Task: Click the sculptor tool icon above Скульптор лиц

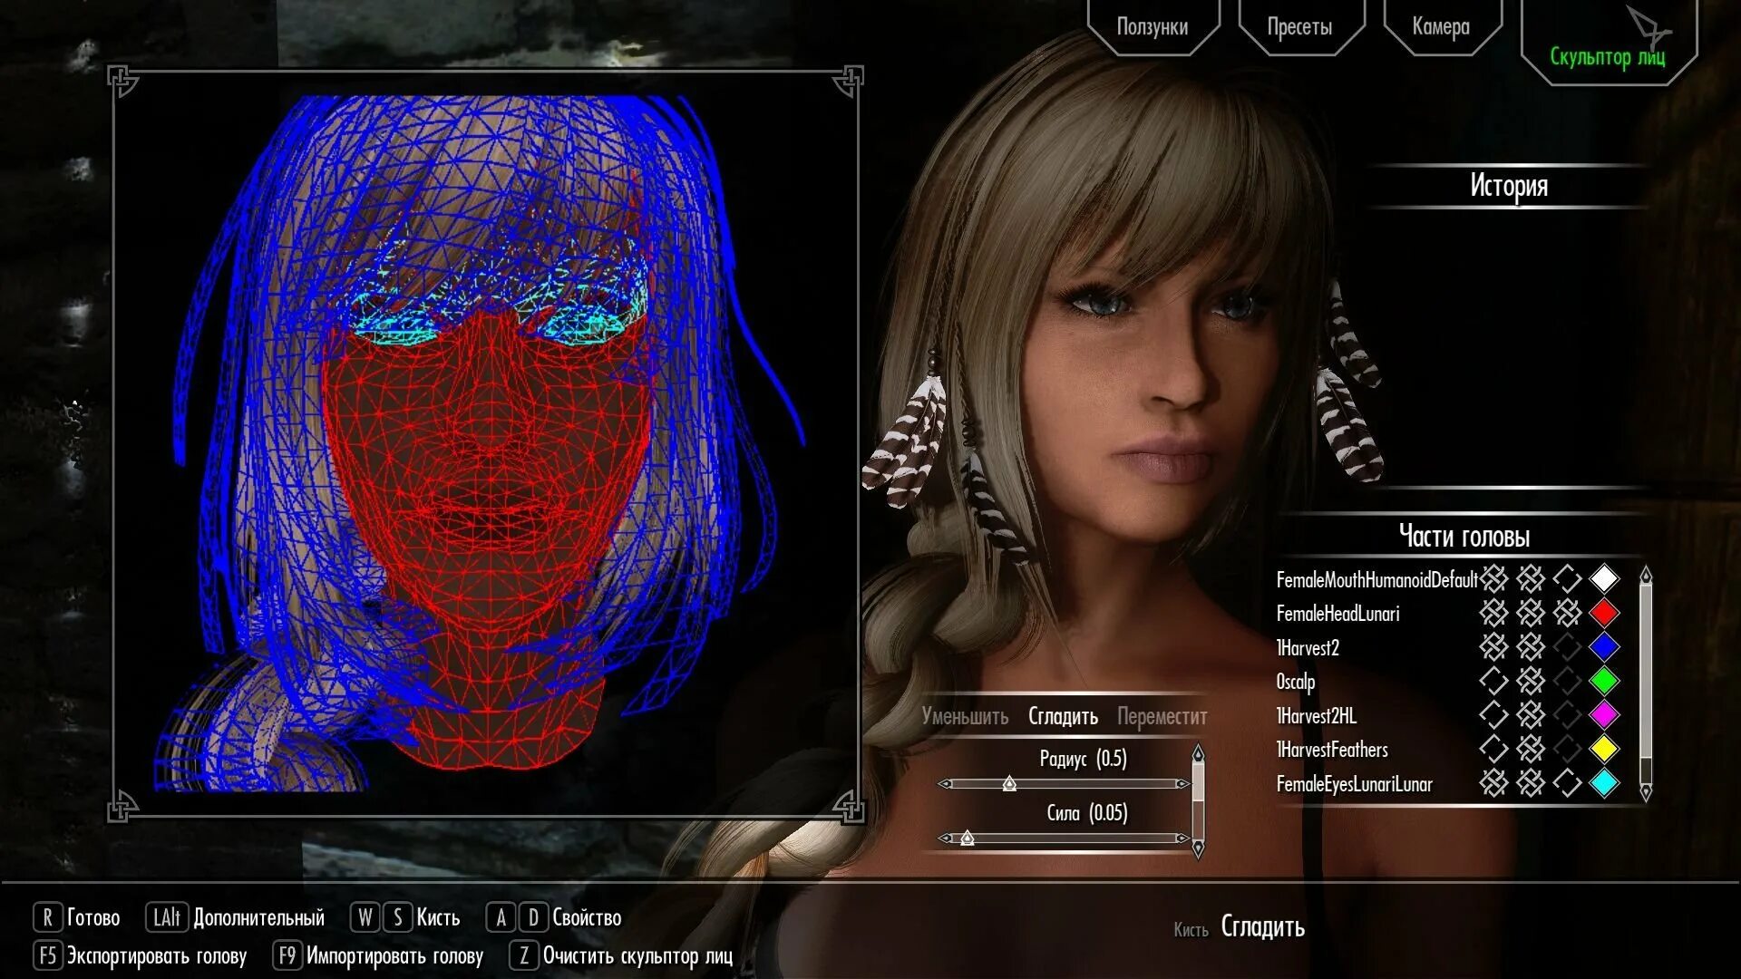Action: tap(1649, 23)
